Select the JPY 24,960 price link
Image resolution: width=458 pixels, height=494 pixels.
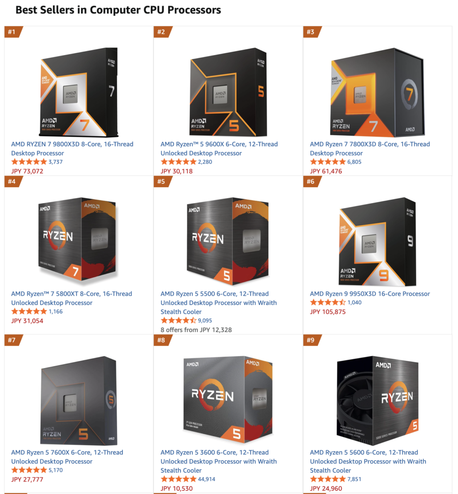[326, 489]
